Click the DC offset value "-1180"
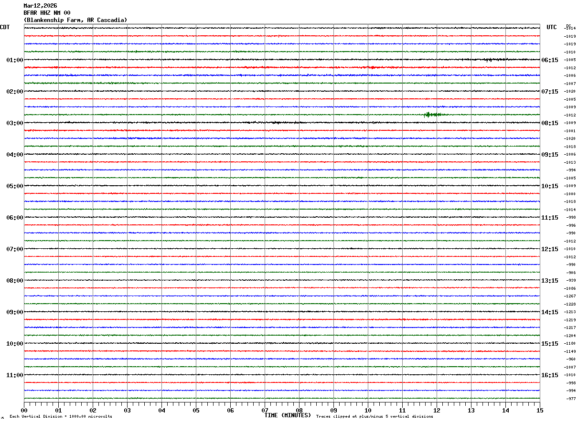The image size is (578, 423). [570, 344]
